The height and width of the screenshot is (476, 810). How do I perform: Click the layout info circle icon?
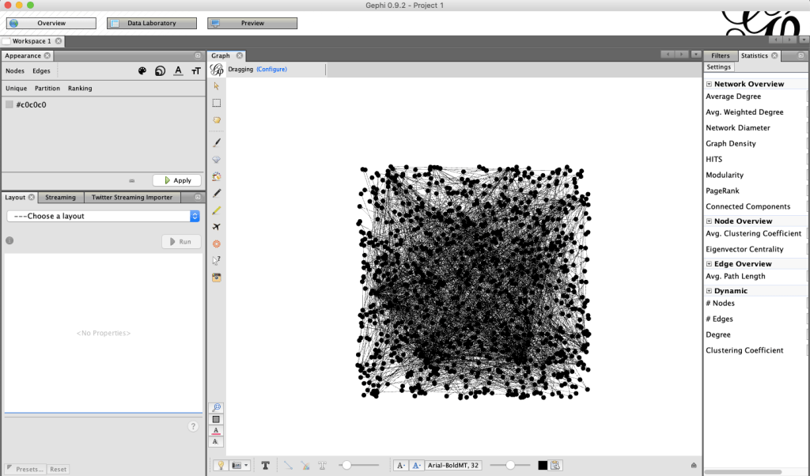point(9,240)
